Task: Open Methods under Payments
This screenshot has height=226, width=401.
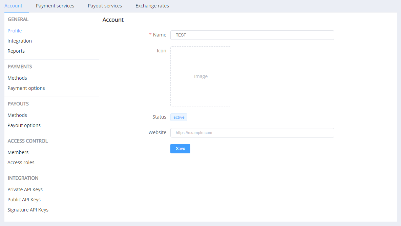Action: click(17, 78)
